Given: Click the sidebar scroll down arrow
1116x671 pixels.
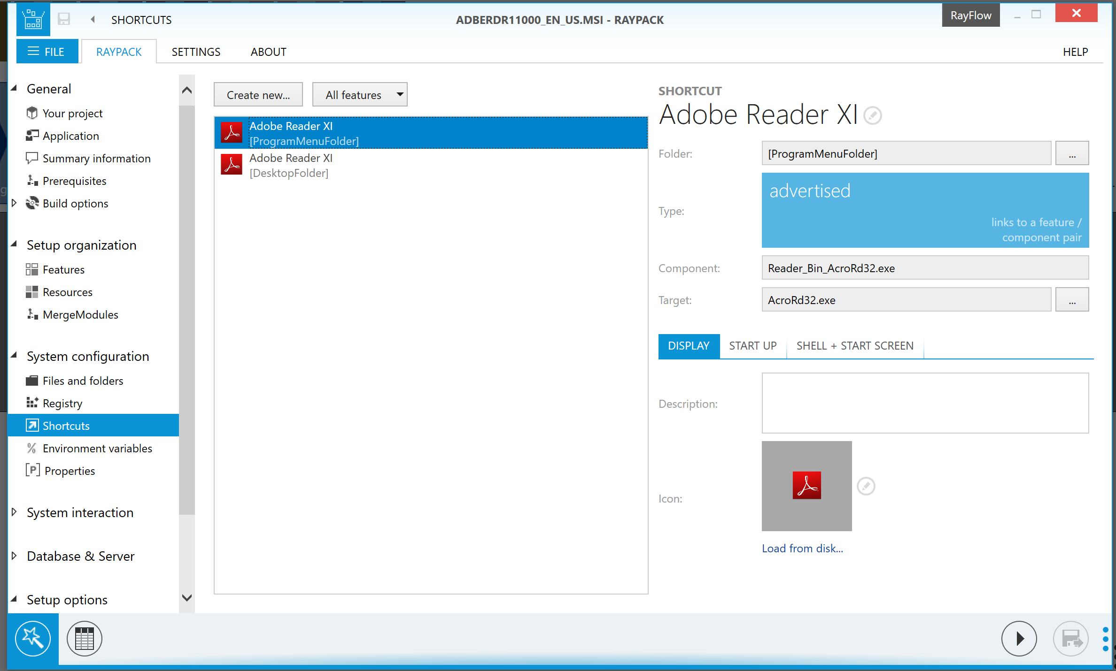Looking at the screenshot, I should click(186, 598).
